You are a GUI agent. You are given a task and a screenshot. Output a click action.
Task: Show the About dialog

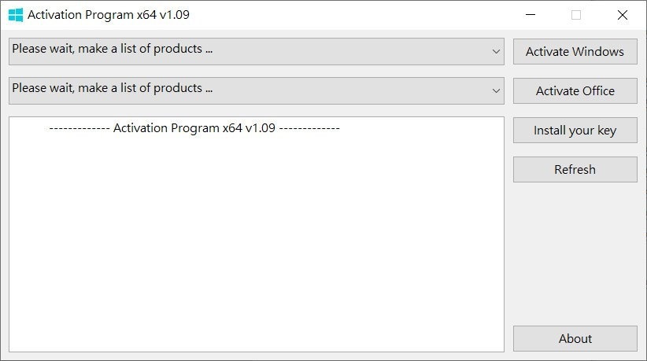click(x=575, y=339)
